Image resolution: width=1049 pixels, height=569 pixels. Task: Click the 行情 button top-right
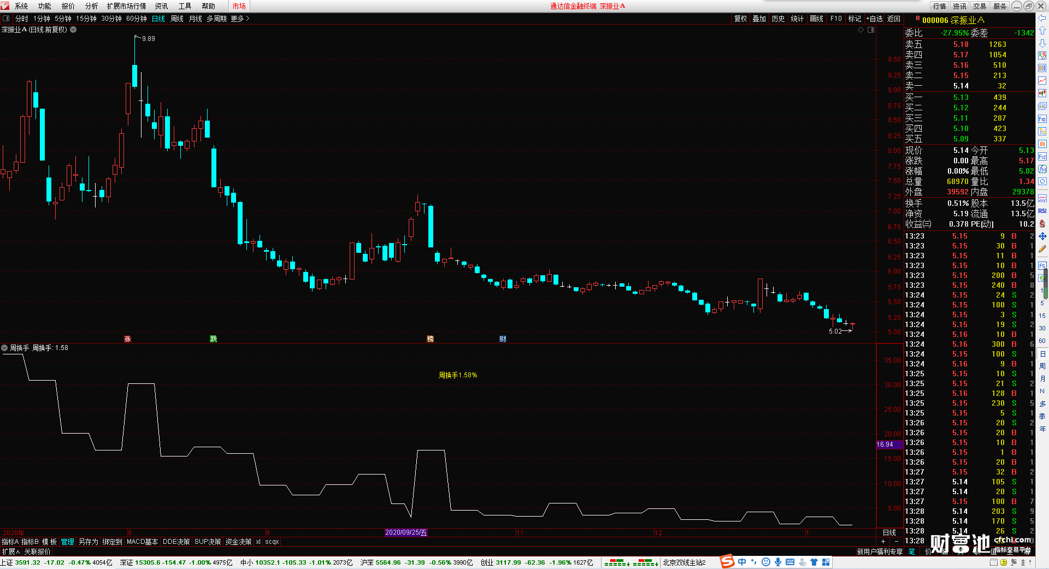[x=940, y=6]
